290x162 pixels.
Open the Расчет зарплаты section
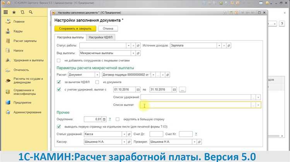25,41
